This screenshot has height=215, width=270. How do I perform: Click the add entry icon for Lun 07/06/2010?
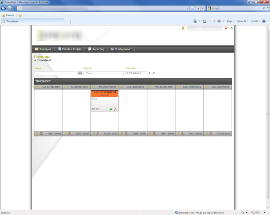pos(36,87)
